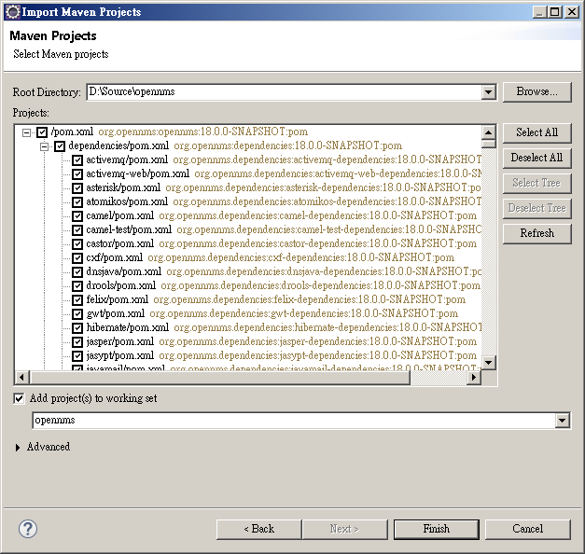Click the Next > button

[x=344, y=529]
